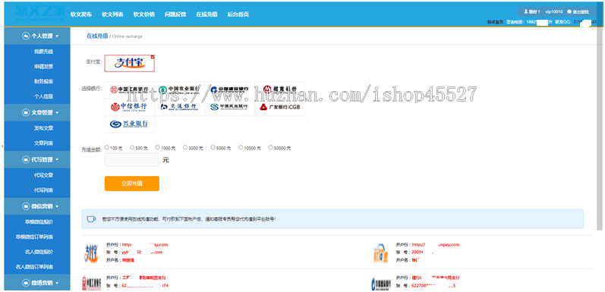
Task: Collapse the 代写管理 sidebar section arrow
Action: (58, 159)
